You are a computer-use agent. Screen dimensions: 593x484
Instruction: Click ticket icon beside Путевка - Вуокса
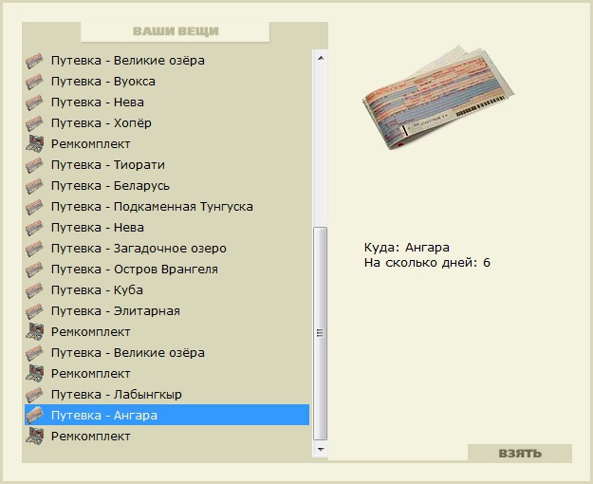pyautogui.click(x=34, y=82)
